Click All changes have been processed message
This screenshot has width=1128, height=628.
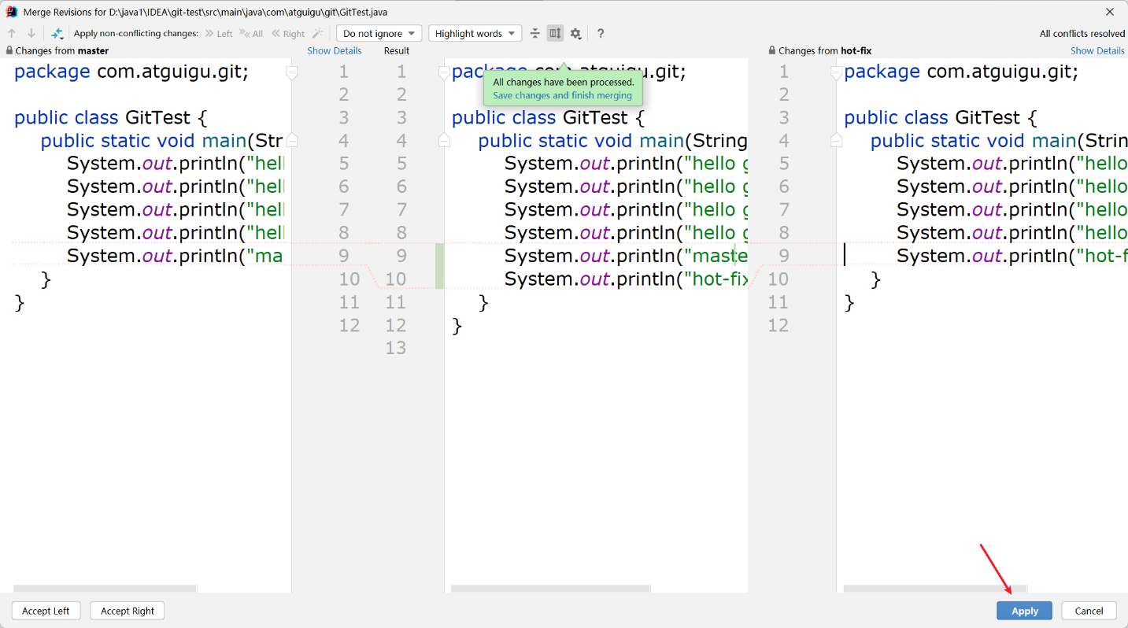(x=564, y=82)
